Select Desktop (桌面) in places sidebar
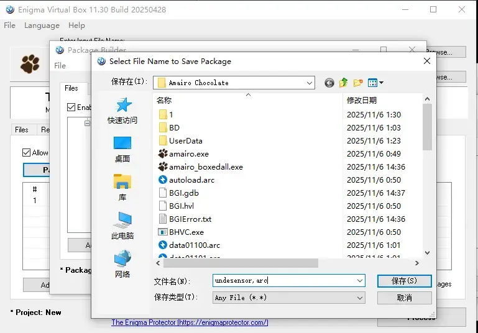This screenshot has height=333, width=478. [x=122, y=150]
